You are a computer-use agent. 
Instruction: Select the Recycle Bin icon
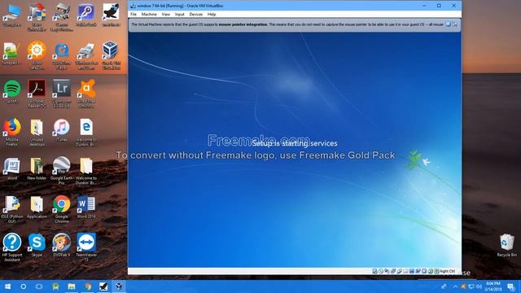point(506,245)
